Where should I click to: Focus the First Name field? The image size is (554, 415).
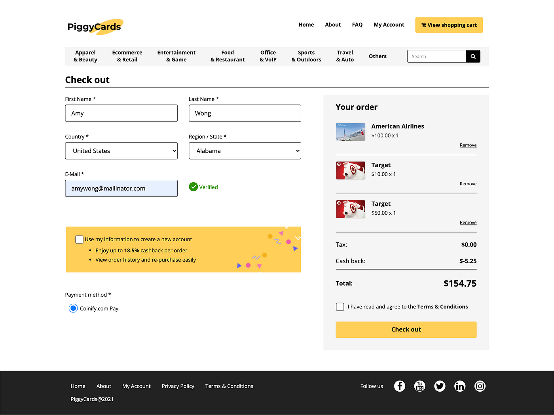point(121,113)
